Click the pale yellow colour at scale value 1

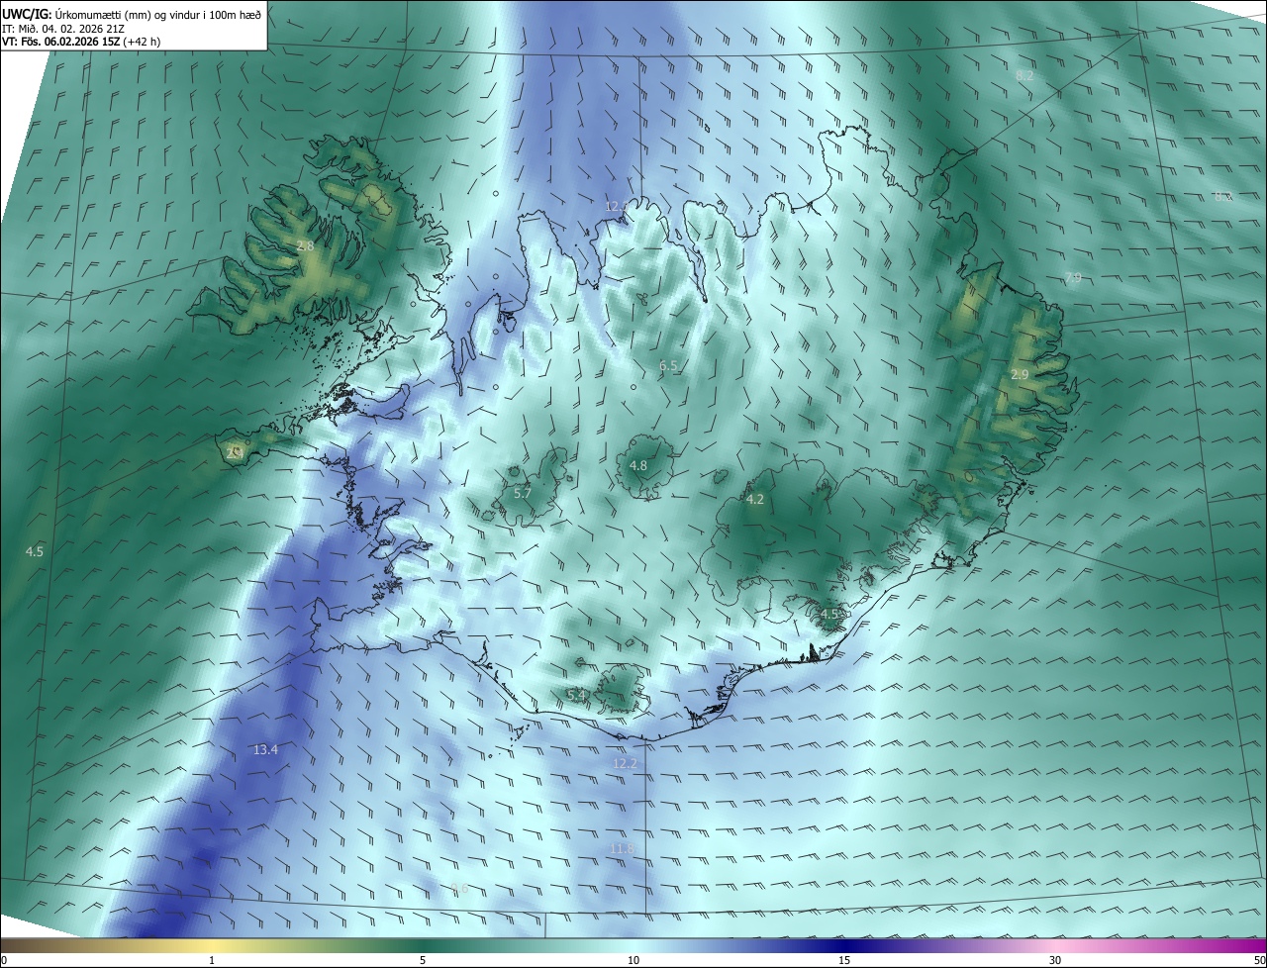[x=212, y=945]
